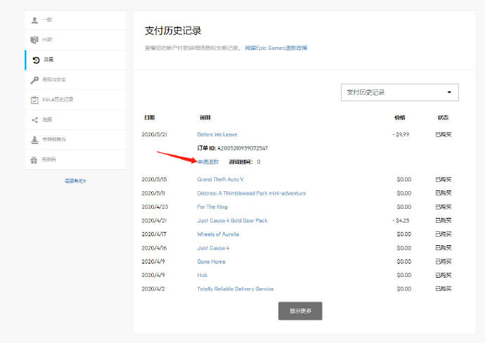
Task: Open the Marketplace seller stamp icon
Action: pos(35,139)
